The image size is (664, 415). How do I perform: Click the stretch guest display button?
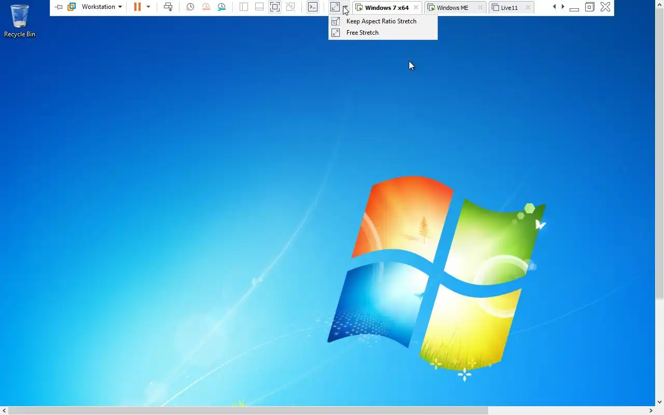(335, 7)
